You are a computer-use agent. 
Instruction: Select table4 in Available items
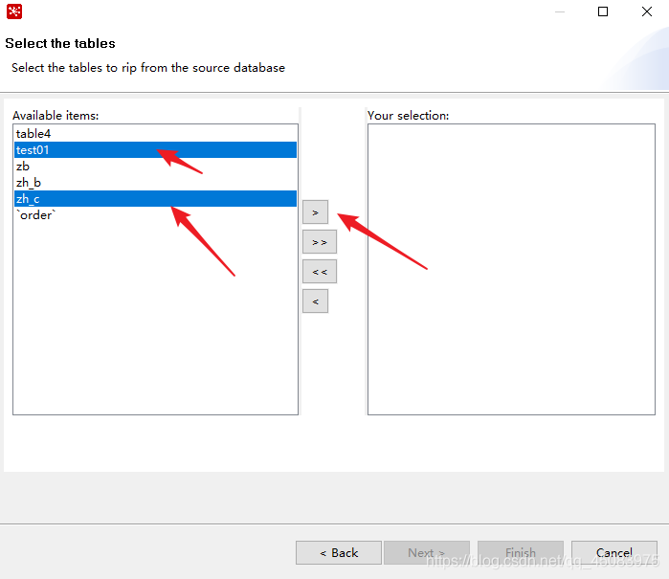pyautogui.click(x=155, y=134)
